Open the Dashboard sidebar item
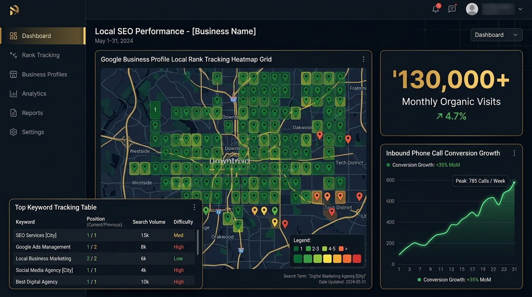The height and width of the screenshot is (297, 532). point(43,36)
